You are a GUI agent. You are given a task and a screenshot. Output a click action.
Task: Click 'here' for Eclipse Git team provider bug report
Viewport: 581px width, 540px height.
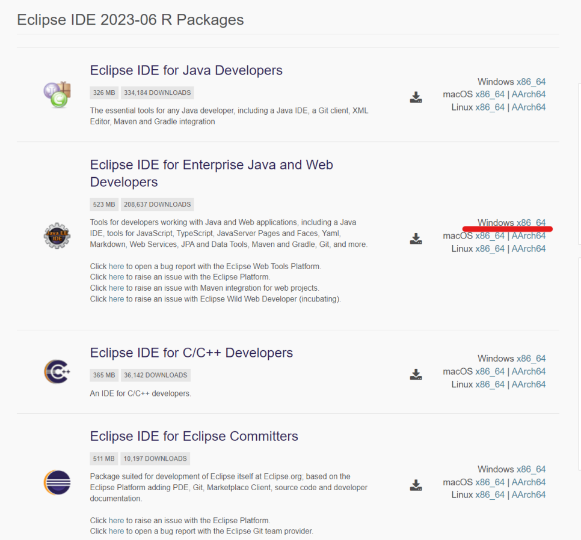[116, 531]
